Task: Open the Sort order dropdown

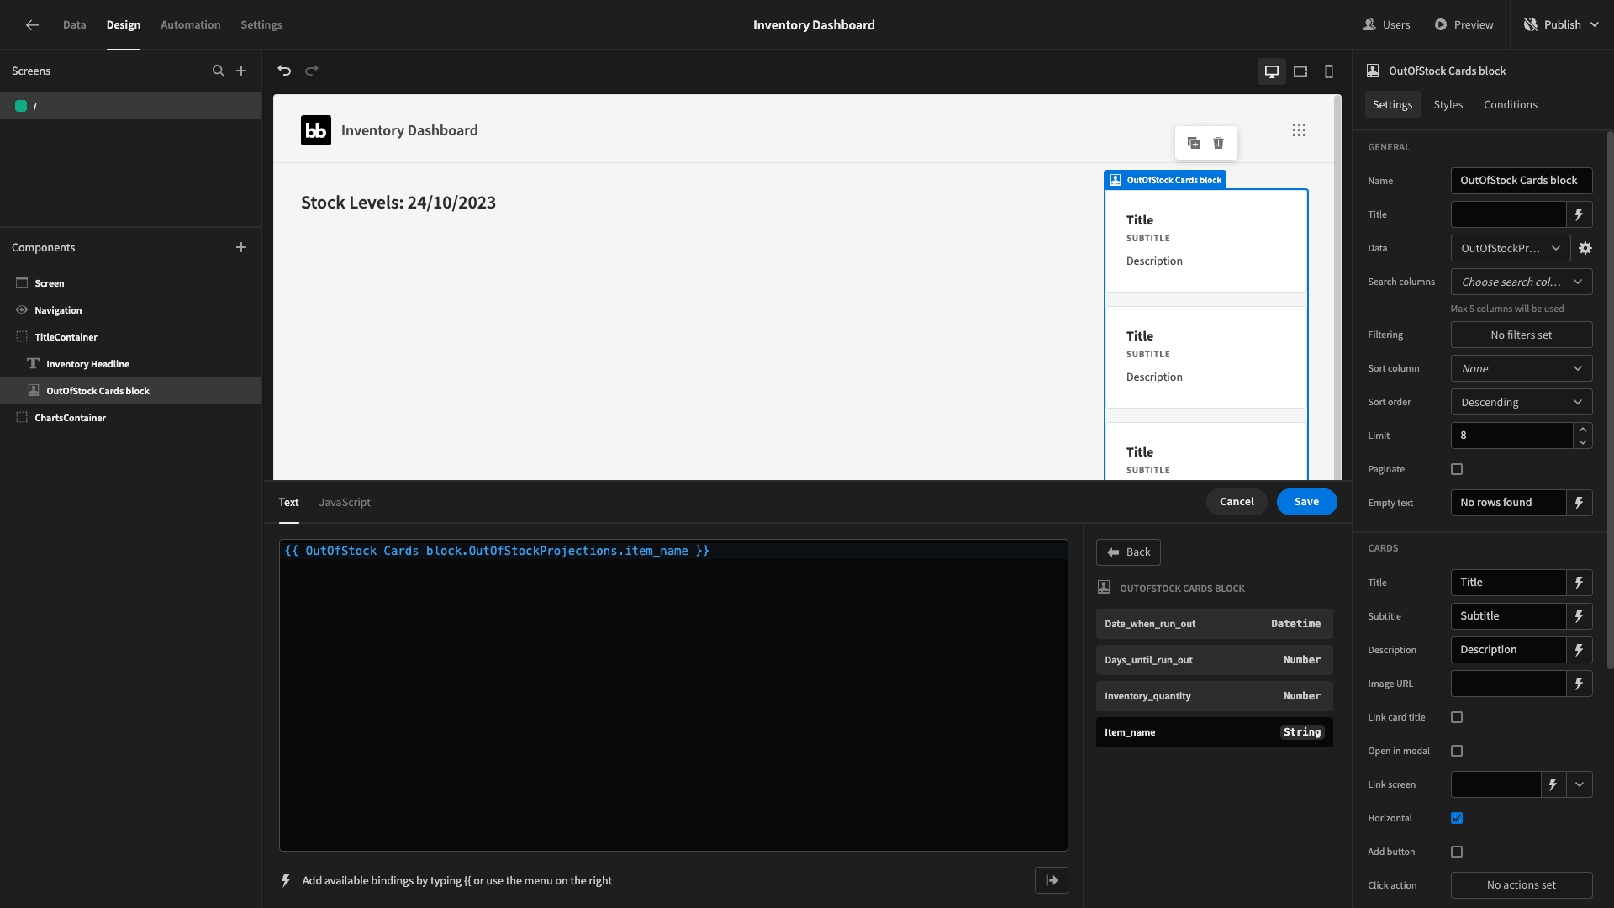Action: [1522, 402]
